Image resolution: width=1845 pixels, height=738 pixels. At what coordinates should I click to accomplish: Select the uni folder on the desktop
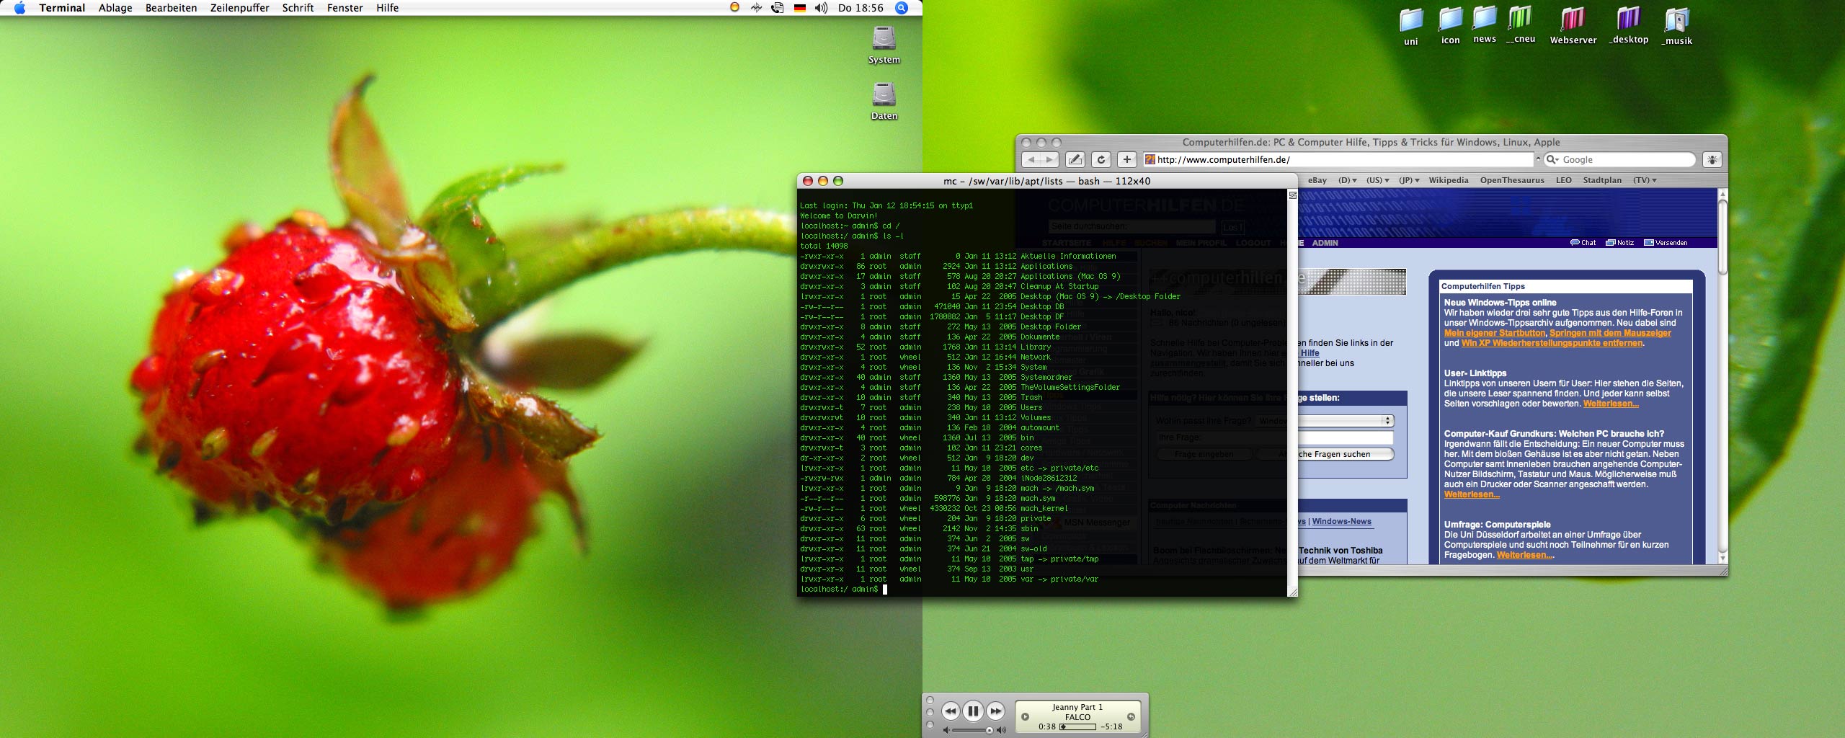point(1411,27)
